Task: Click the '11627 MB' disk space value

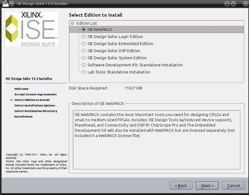Action: 133,88
